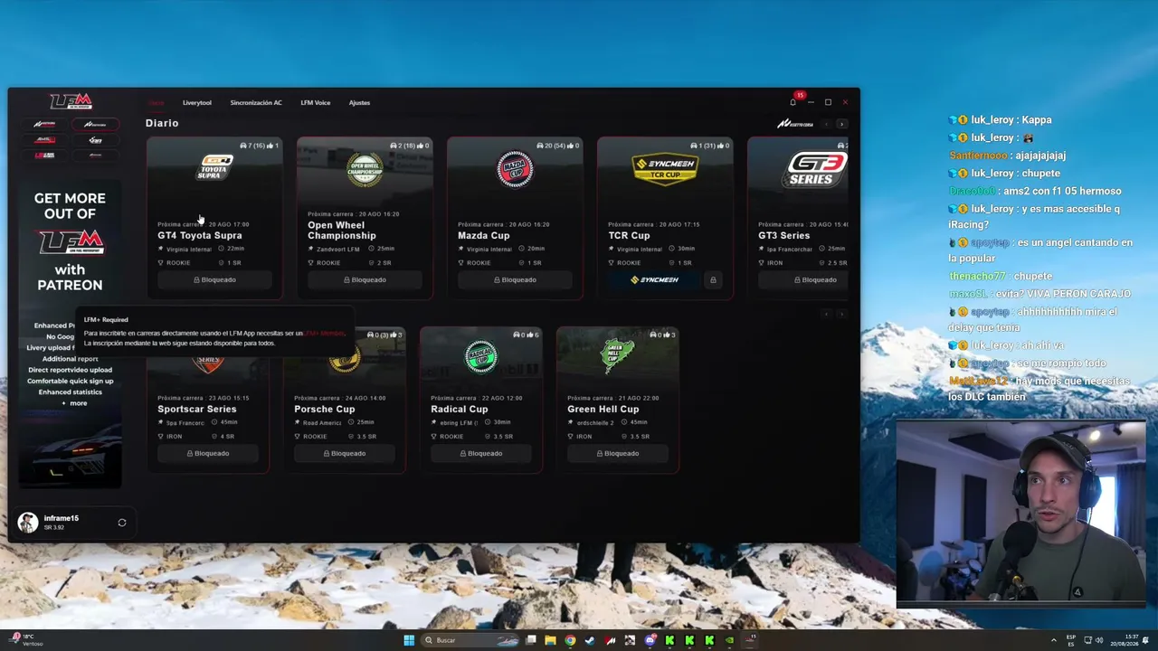The height and width of the screenshot is (651, 1158).
Task: Open the Liverytool tab
Action: coord(196,102)
